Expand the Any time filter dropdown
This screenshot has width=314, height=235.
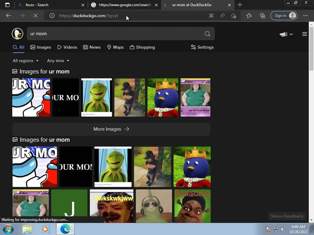[x=58, y=61]
